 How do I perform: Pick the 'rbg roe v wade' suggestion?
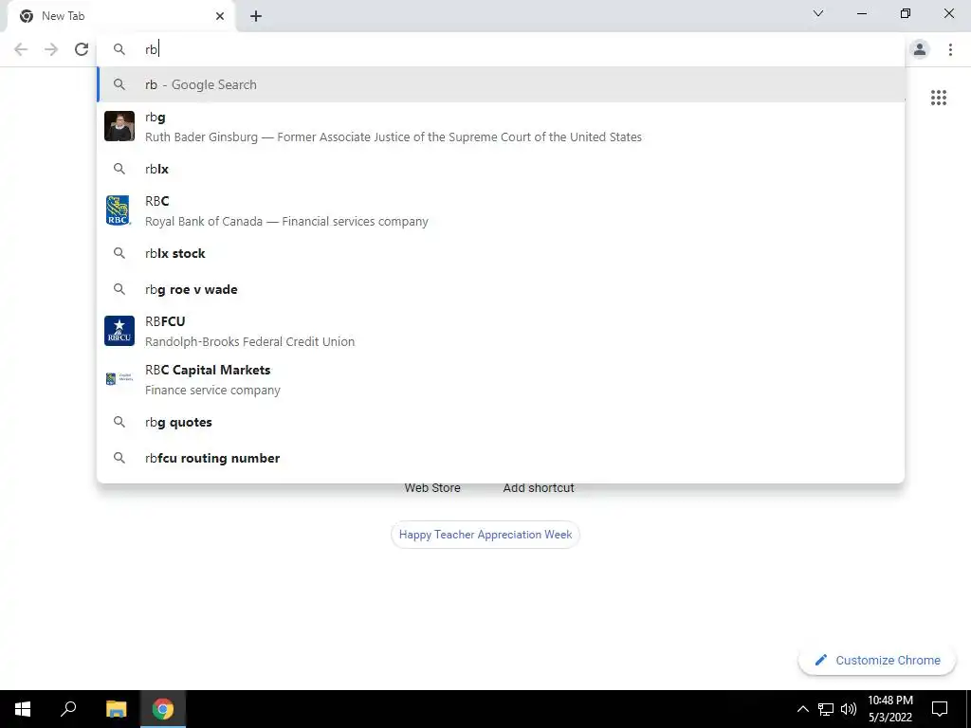tap(501, 289)
